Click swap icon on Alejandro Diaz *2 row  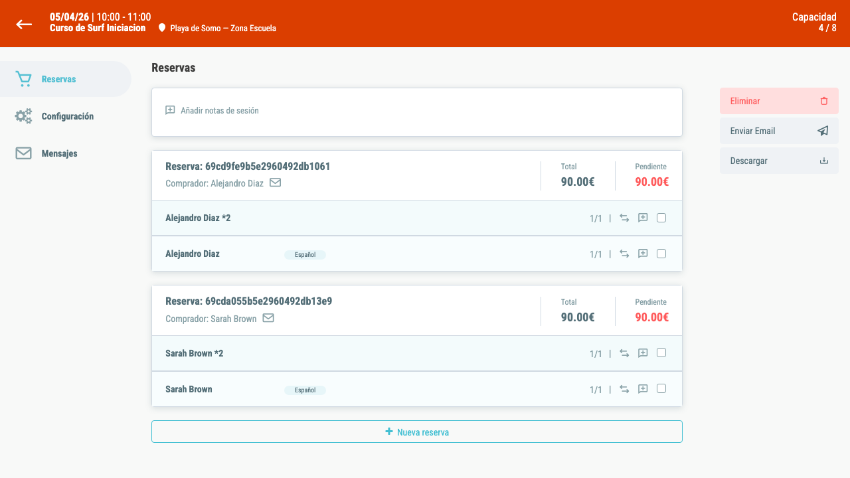[624, 218]
